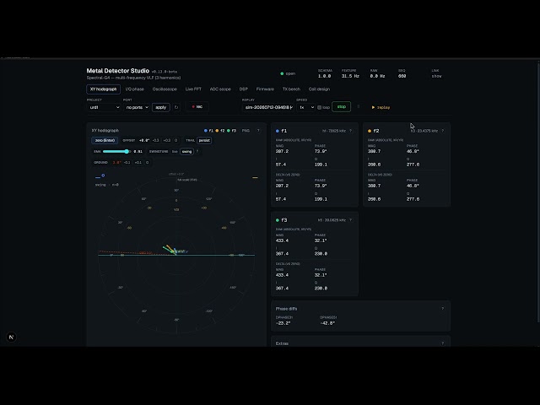Click the Next.js logo badge
This screenshot has height=405, width=540.
tap(11, 337)
